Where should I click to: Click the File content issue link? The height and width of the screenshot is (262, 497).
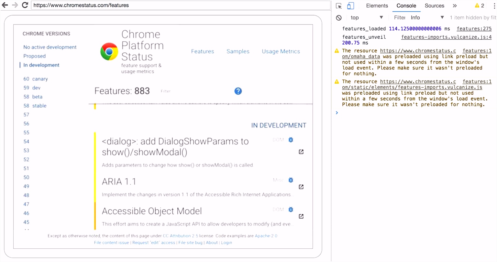[111, 243]
